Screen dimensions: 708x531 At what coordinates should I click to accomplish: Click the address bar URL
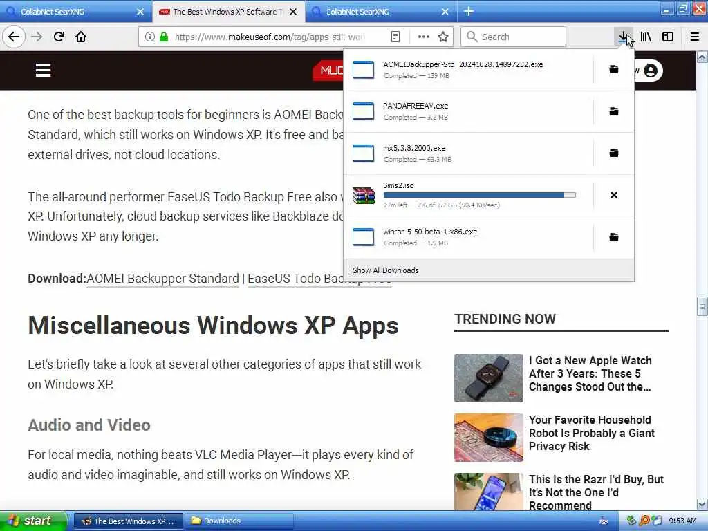pos(269,37)
